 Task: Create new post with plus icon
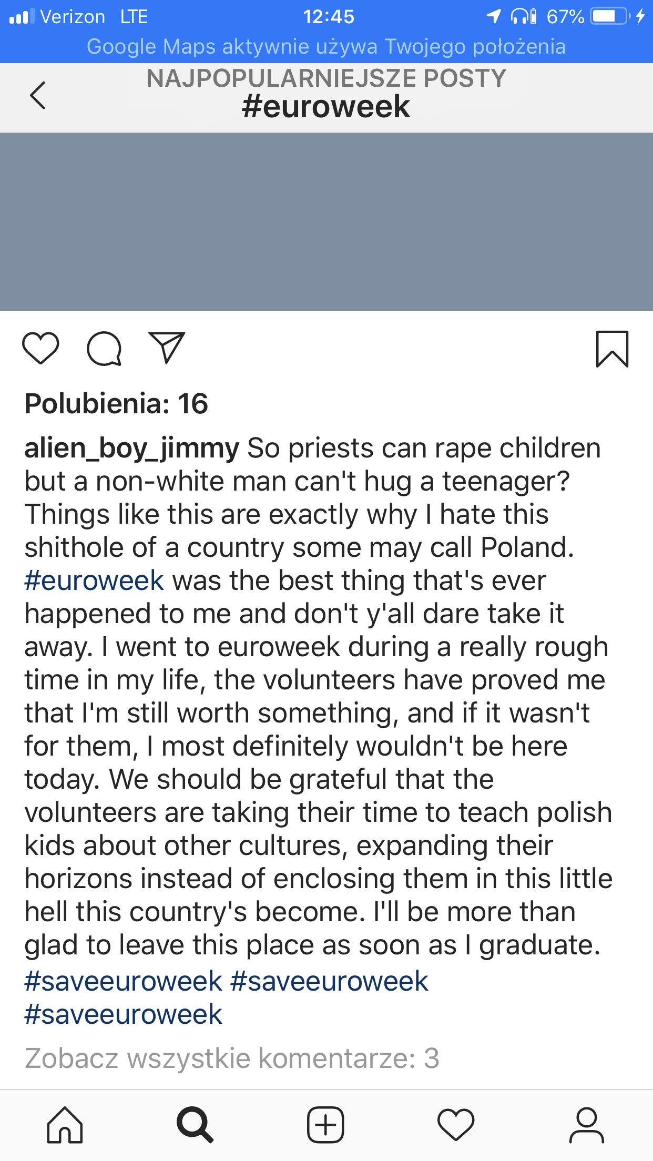point(325,1125)
